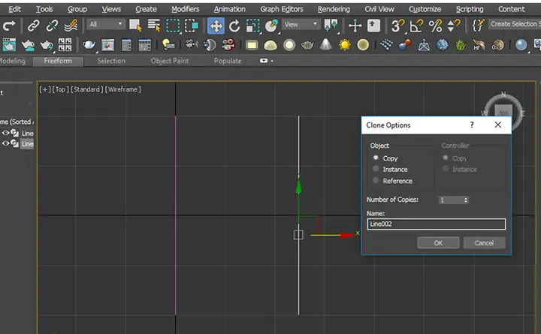Hide the highlighted Line object via its eye icon
The height and width of the screenshot is (334, 541).
(5, 143)
